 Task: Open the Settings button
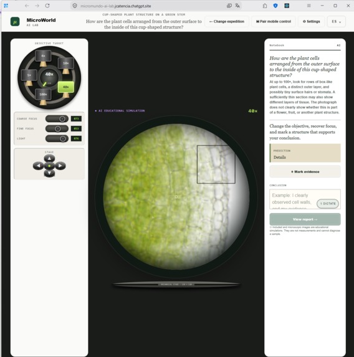pos(311,21)
